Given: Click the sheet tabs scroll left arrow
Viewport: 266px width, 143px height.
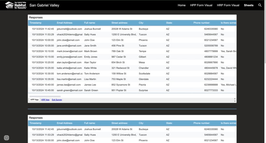Looking at the screenshot, I should [235, 101].
